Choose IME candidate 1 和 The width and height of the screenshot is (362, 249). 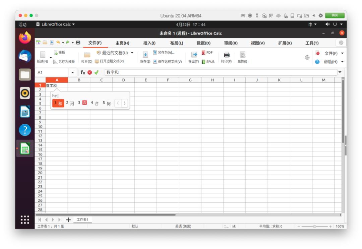58,103
